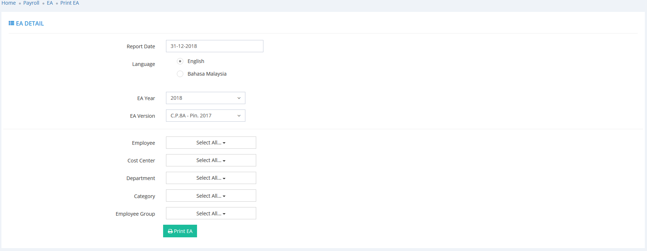
Task: Open Payroll breadcrumb link
Action: pyautogui.click(x=31, y=3)
